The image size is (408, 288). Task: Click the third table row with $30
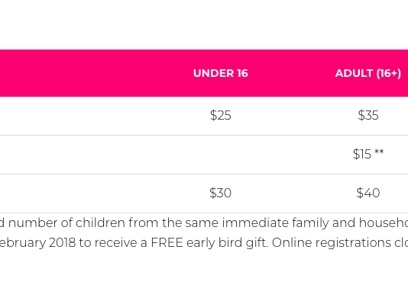click(x=204, y=194)
